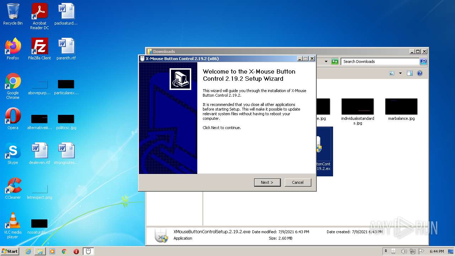Click the X-Mouse setup title bar

click(218, 59)
